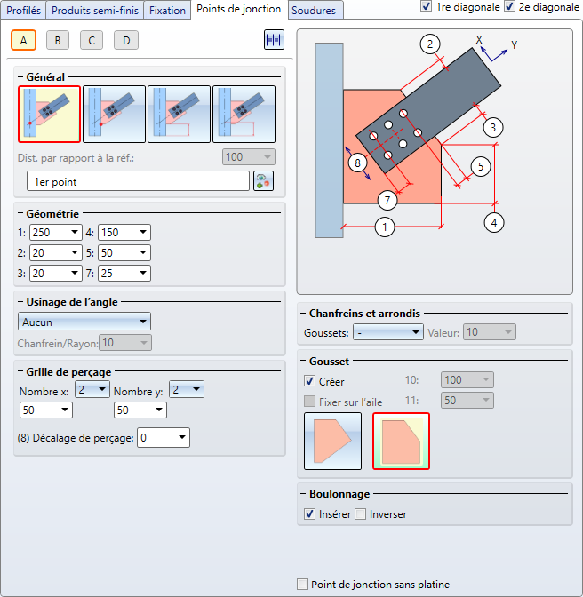583x597 pixels.
Task: Select fourth connection type thumbnail in Général
Action: (x=244, y=115)
